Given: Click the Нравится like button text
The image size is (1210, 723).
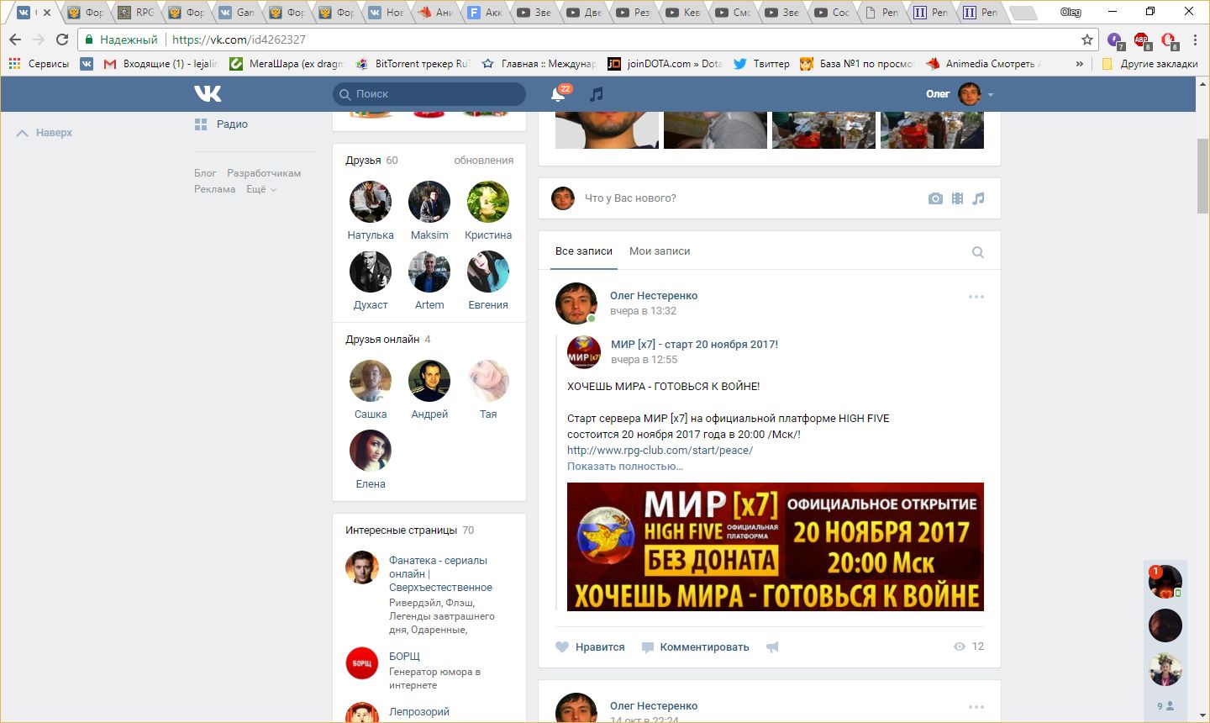Looking at the screenshot, I should (600, 647).
